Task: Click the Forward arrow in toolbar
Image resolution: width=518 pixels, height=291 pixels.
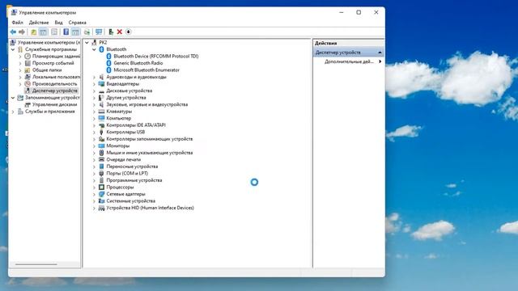Action: pyautogui.click(x=22, y=32)
